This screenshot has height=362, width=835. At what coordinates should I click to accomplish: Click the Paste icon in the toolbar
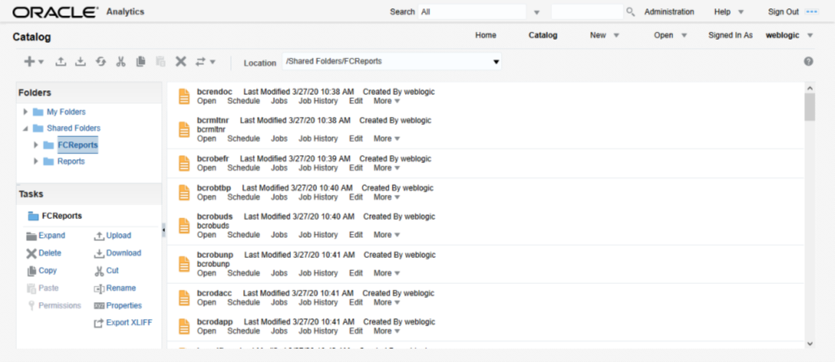(x=160, y=62)
